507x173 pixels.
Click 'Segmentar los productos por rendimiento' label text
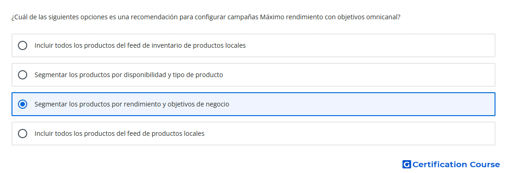pyautogui.click(x=132, y=104)
